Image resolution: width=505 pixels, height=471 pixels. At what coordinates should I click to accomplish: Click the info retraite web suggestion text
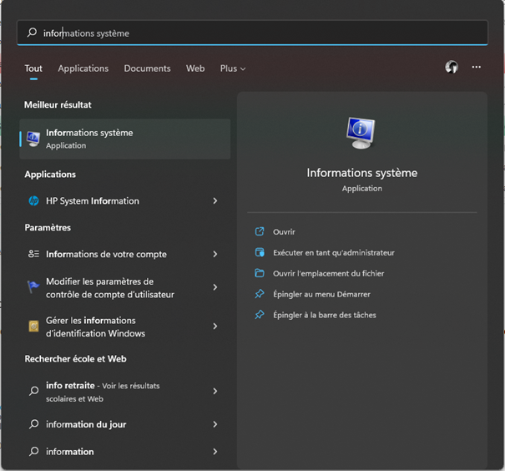pyautogui.click(x=103, y=392)
